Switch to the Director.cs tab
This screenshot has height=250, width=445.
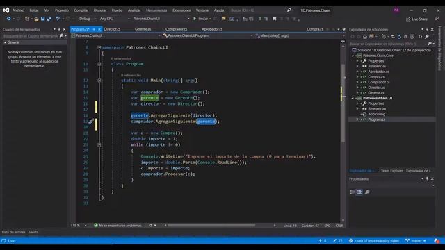pos(112,29)
